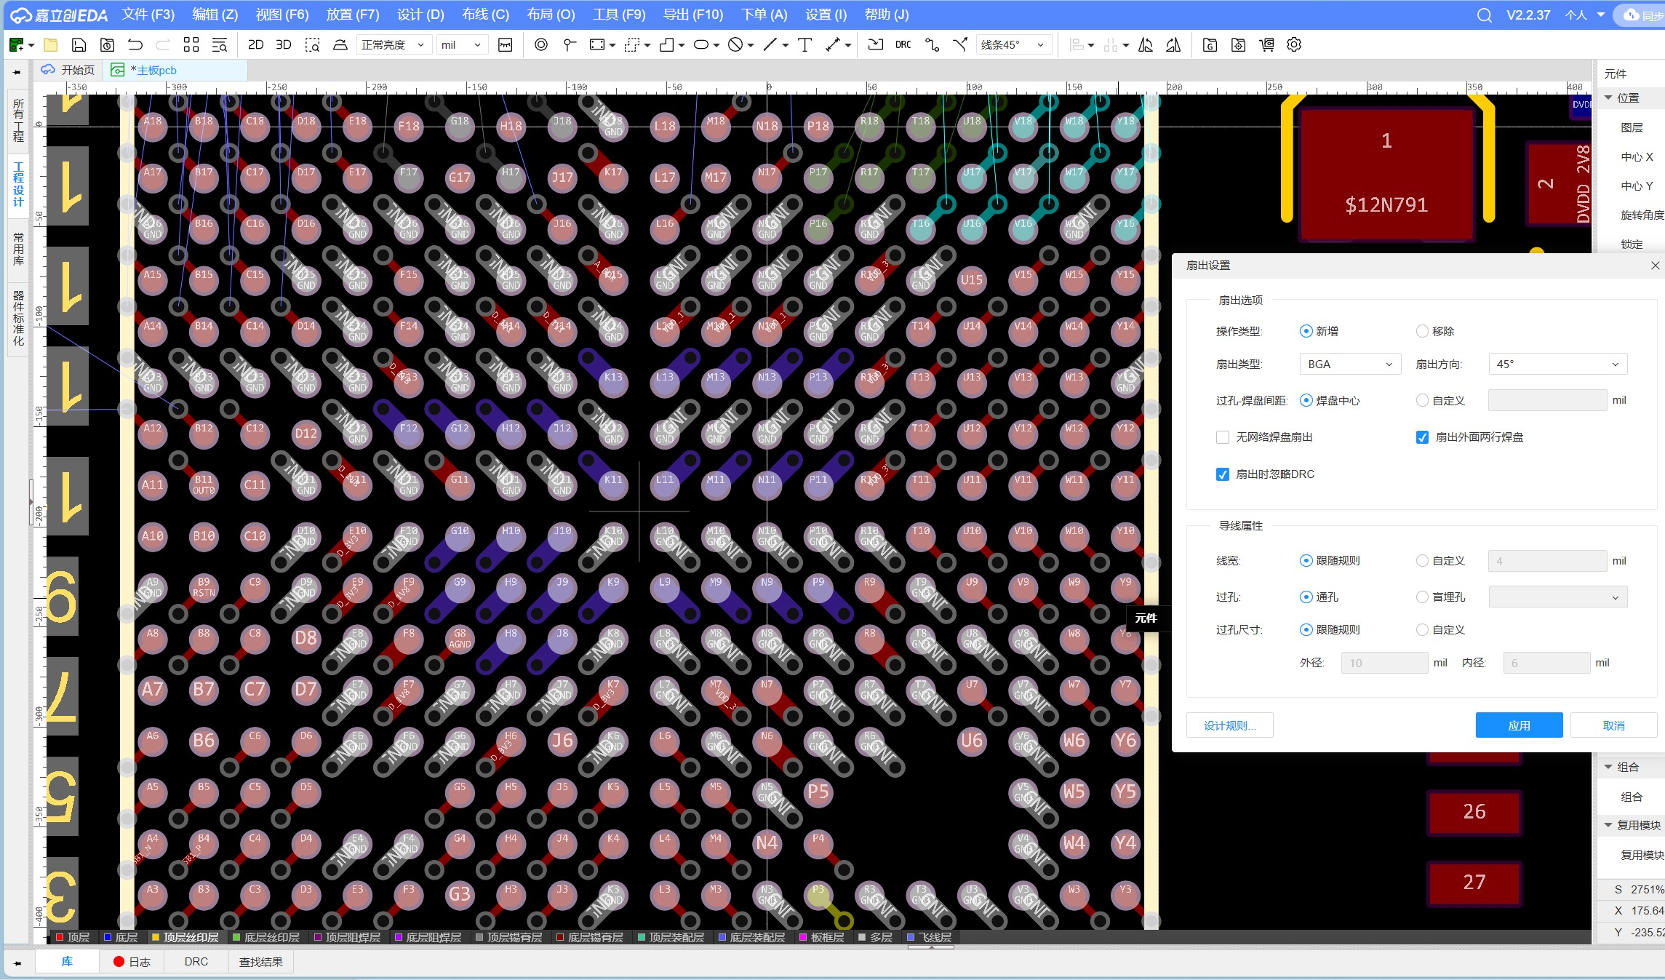1665x980 pixels.
Task: Click the Undo arrow icon
Action: click(135, 45)
